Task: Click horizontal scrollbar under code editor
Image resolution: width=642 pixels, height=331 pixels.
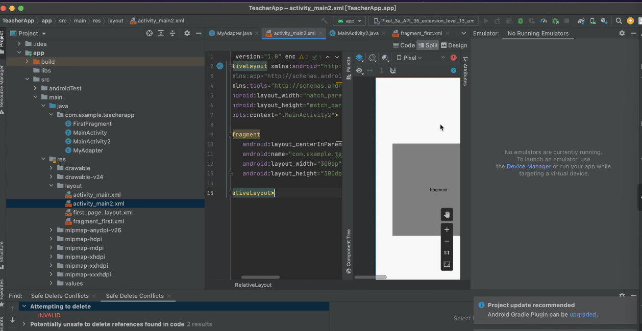Action: 260,277
